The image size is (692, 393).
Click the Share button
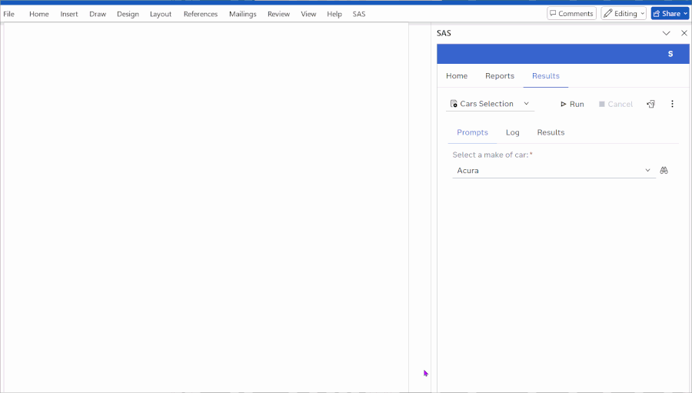coord(670,13)
